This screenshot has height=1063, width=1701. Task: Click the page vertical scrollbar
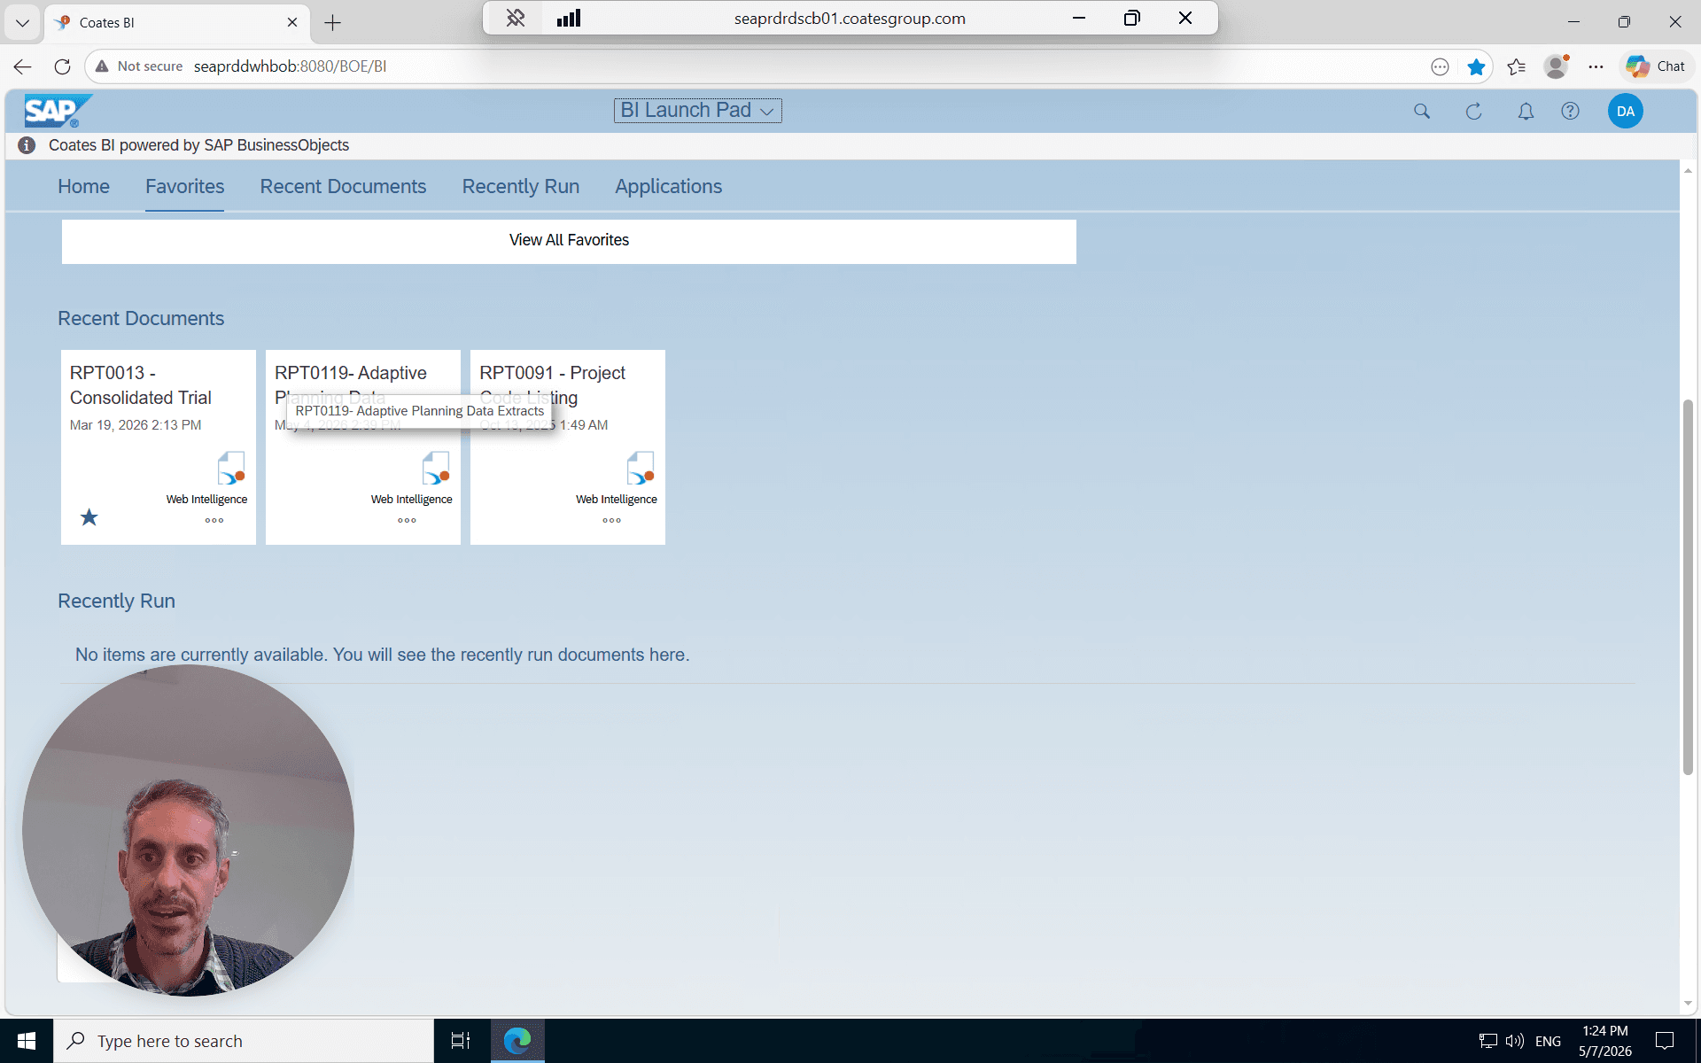[x=1688, y=587]
